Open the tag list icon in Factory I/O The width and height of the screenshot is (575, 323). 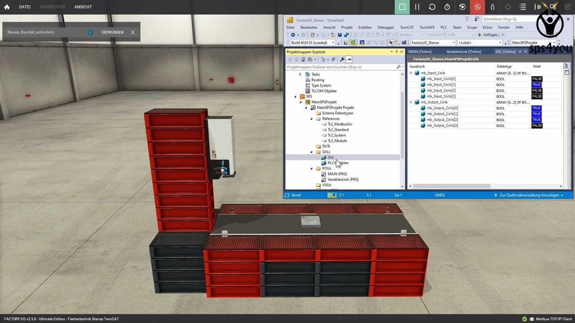522,7
